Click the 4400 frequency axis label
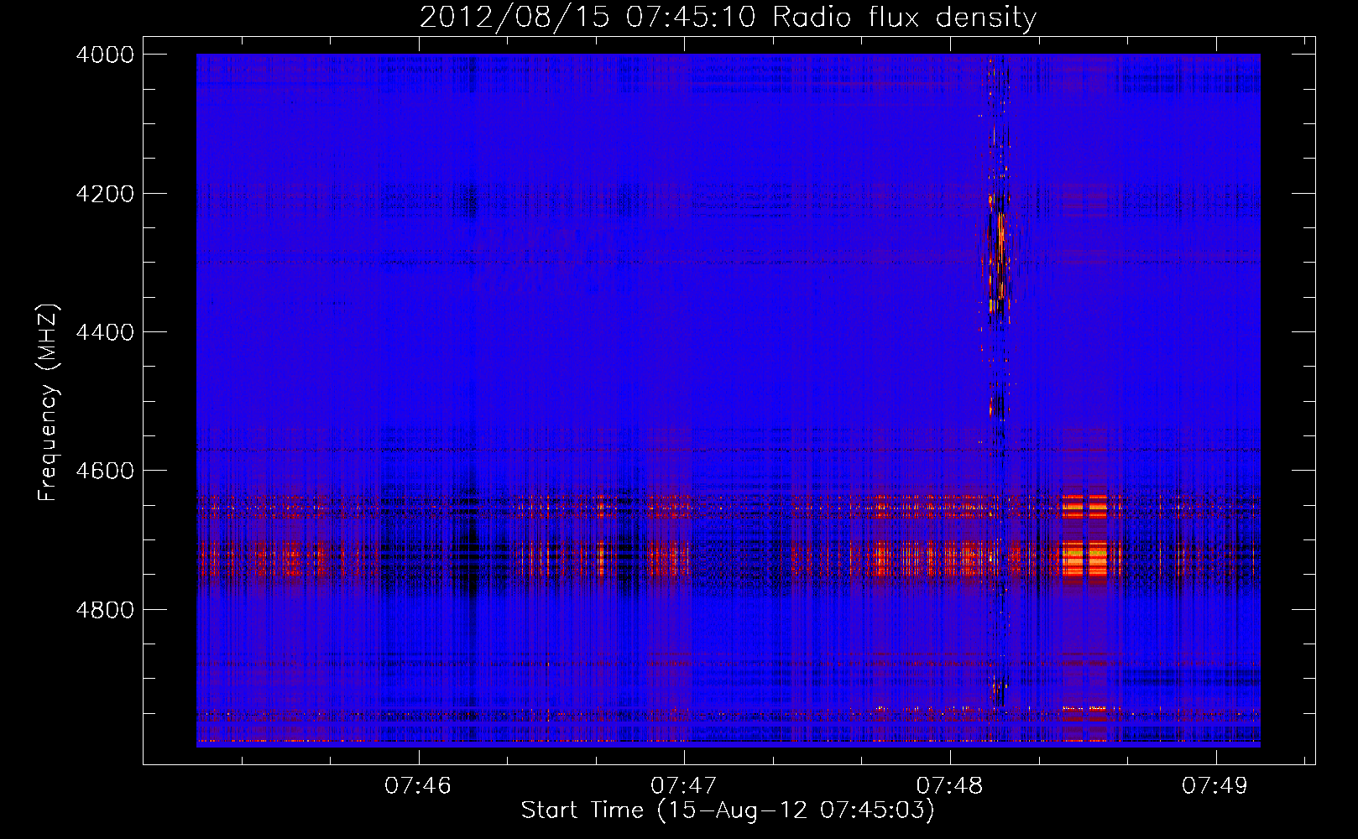Viewport: 1358px width, 839px height. tap(105, 332)
